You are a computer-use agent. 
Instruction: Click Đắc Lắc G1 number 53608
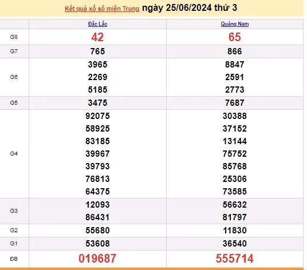pyautogui.click(x=97, y=244)
